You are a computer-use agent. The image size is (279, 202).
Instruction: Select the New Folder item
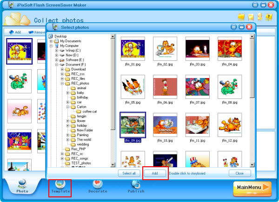pyautogui.click(x=85, y=130)
